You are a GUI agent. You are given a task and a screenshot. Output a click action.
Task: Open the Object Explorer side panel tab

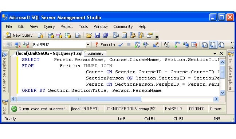pos(5,107)
